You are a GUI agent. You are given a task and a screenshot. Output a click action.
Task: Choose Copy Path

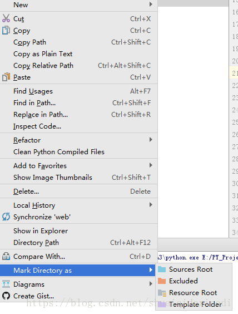point(78,42)
